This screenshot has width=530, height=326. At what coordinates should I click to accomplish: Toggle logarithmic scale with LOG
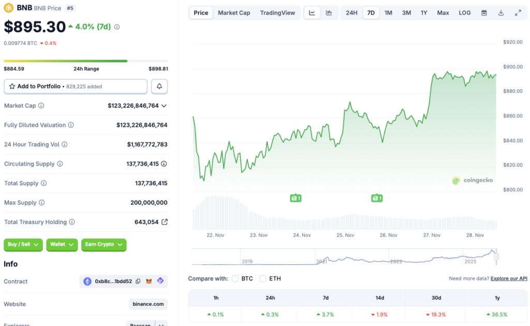pyautogui.click(x=464, y=12)
